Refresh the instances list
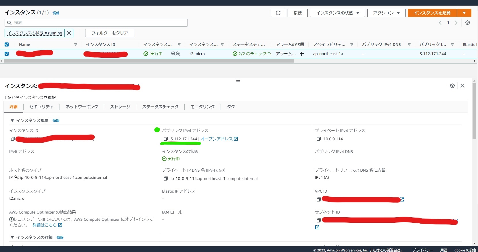Screen dimensions: 478x252 (x=278, y=13)
